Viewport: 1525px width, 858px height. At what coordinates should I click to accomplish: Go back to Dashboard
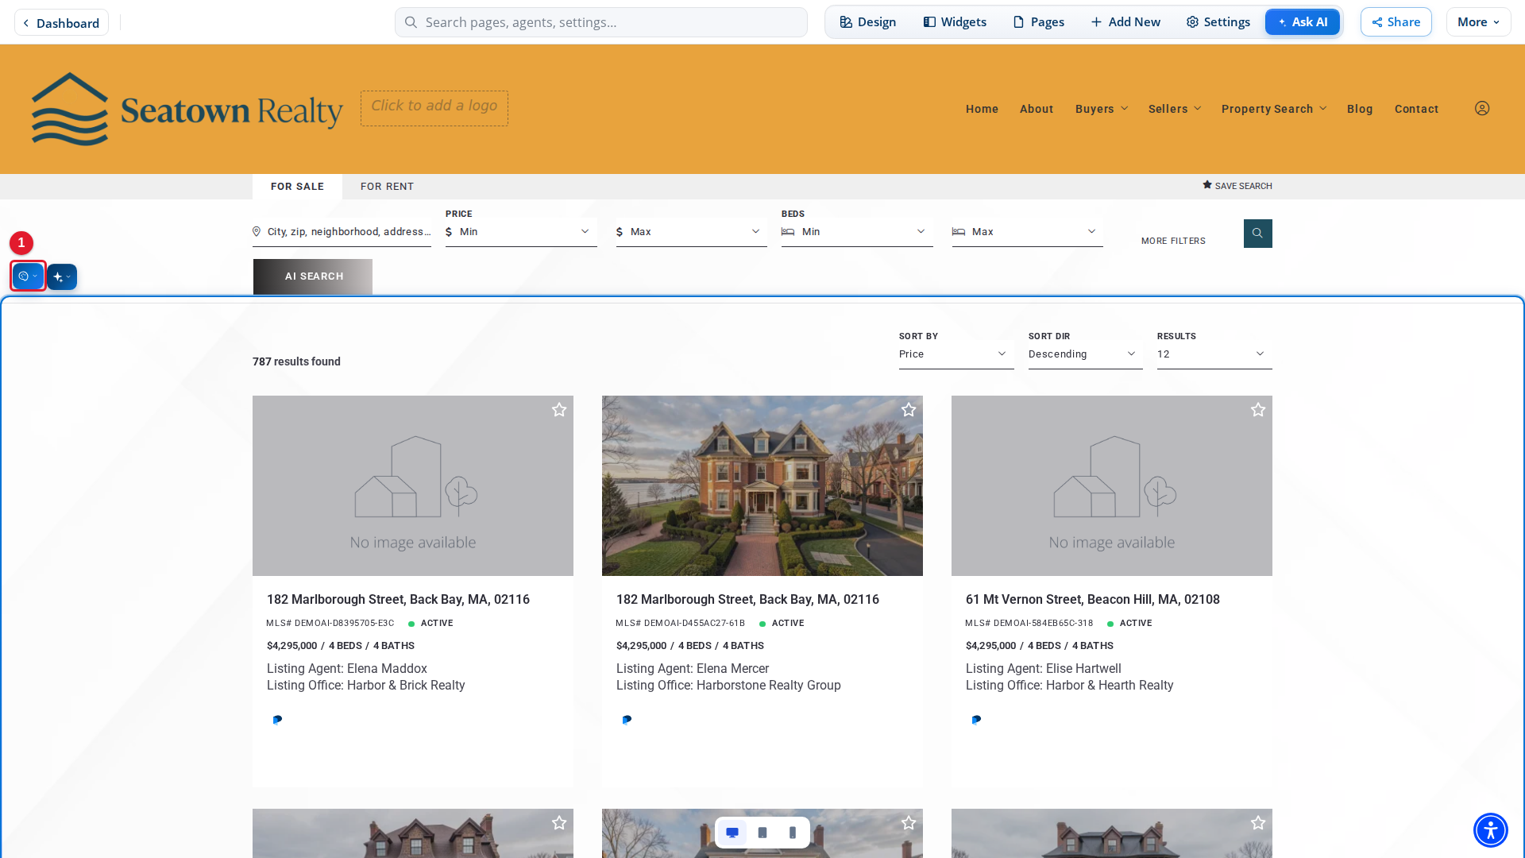[61, 23]
